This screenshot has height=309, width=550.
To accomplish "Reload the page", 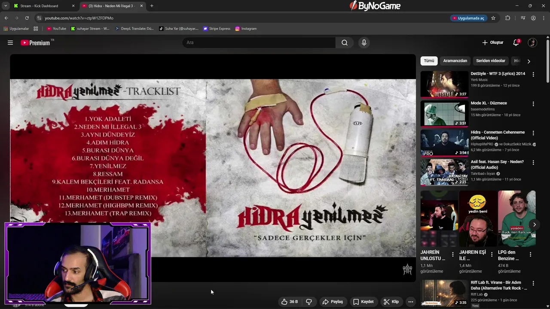I will pos(27,18).
